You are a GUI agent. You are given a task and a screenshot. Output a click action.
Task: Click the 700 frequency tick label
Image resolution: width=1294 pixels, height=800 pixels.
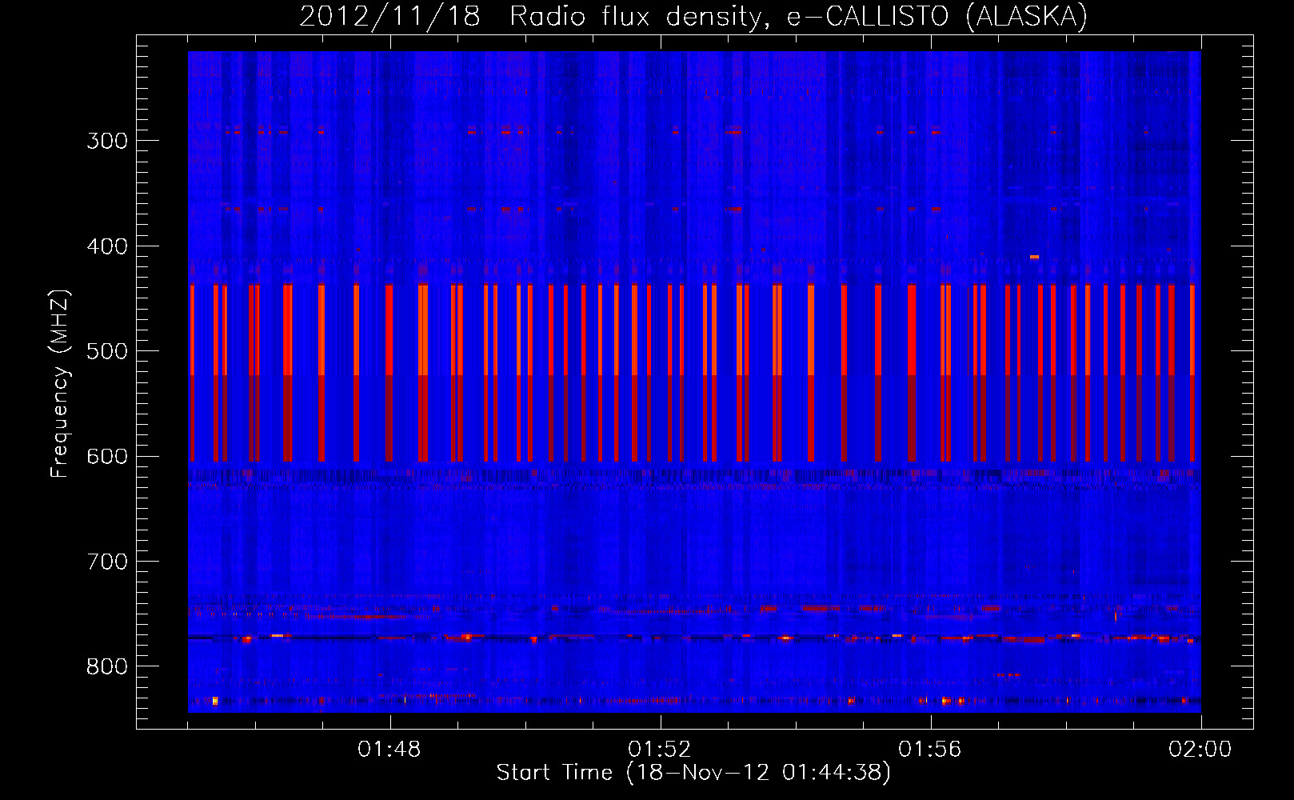tap(107, 562)
